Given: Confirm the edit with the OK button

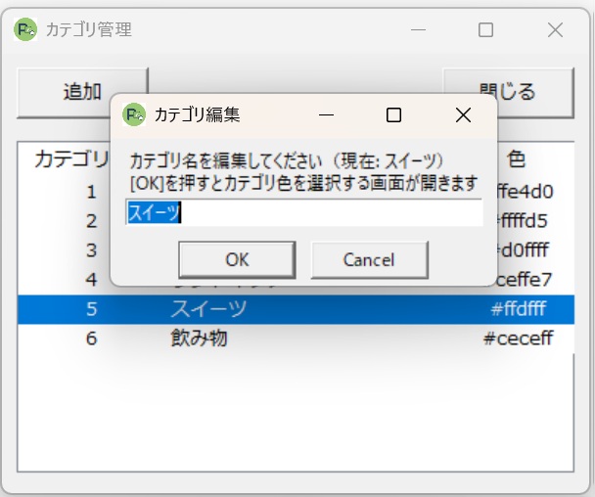Looking at the screenshot, I should point(237,260).
